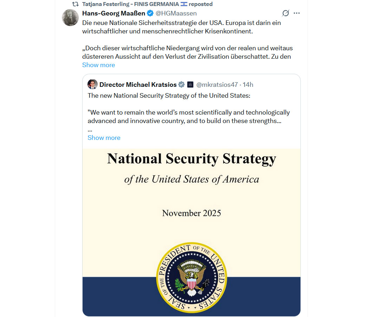Image resolution: width=369 pixels, height=317 pixels.
Task: Click the blue verified badge next to Maaßen
Action: tap(150, 13)
